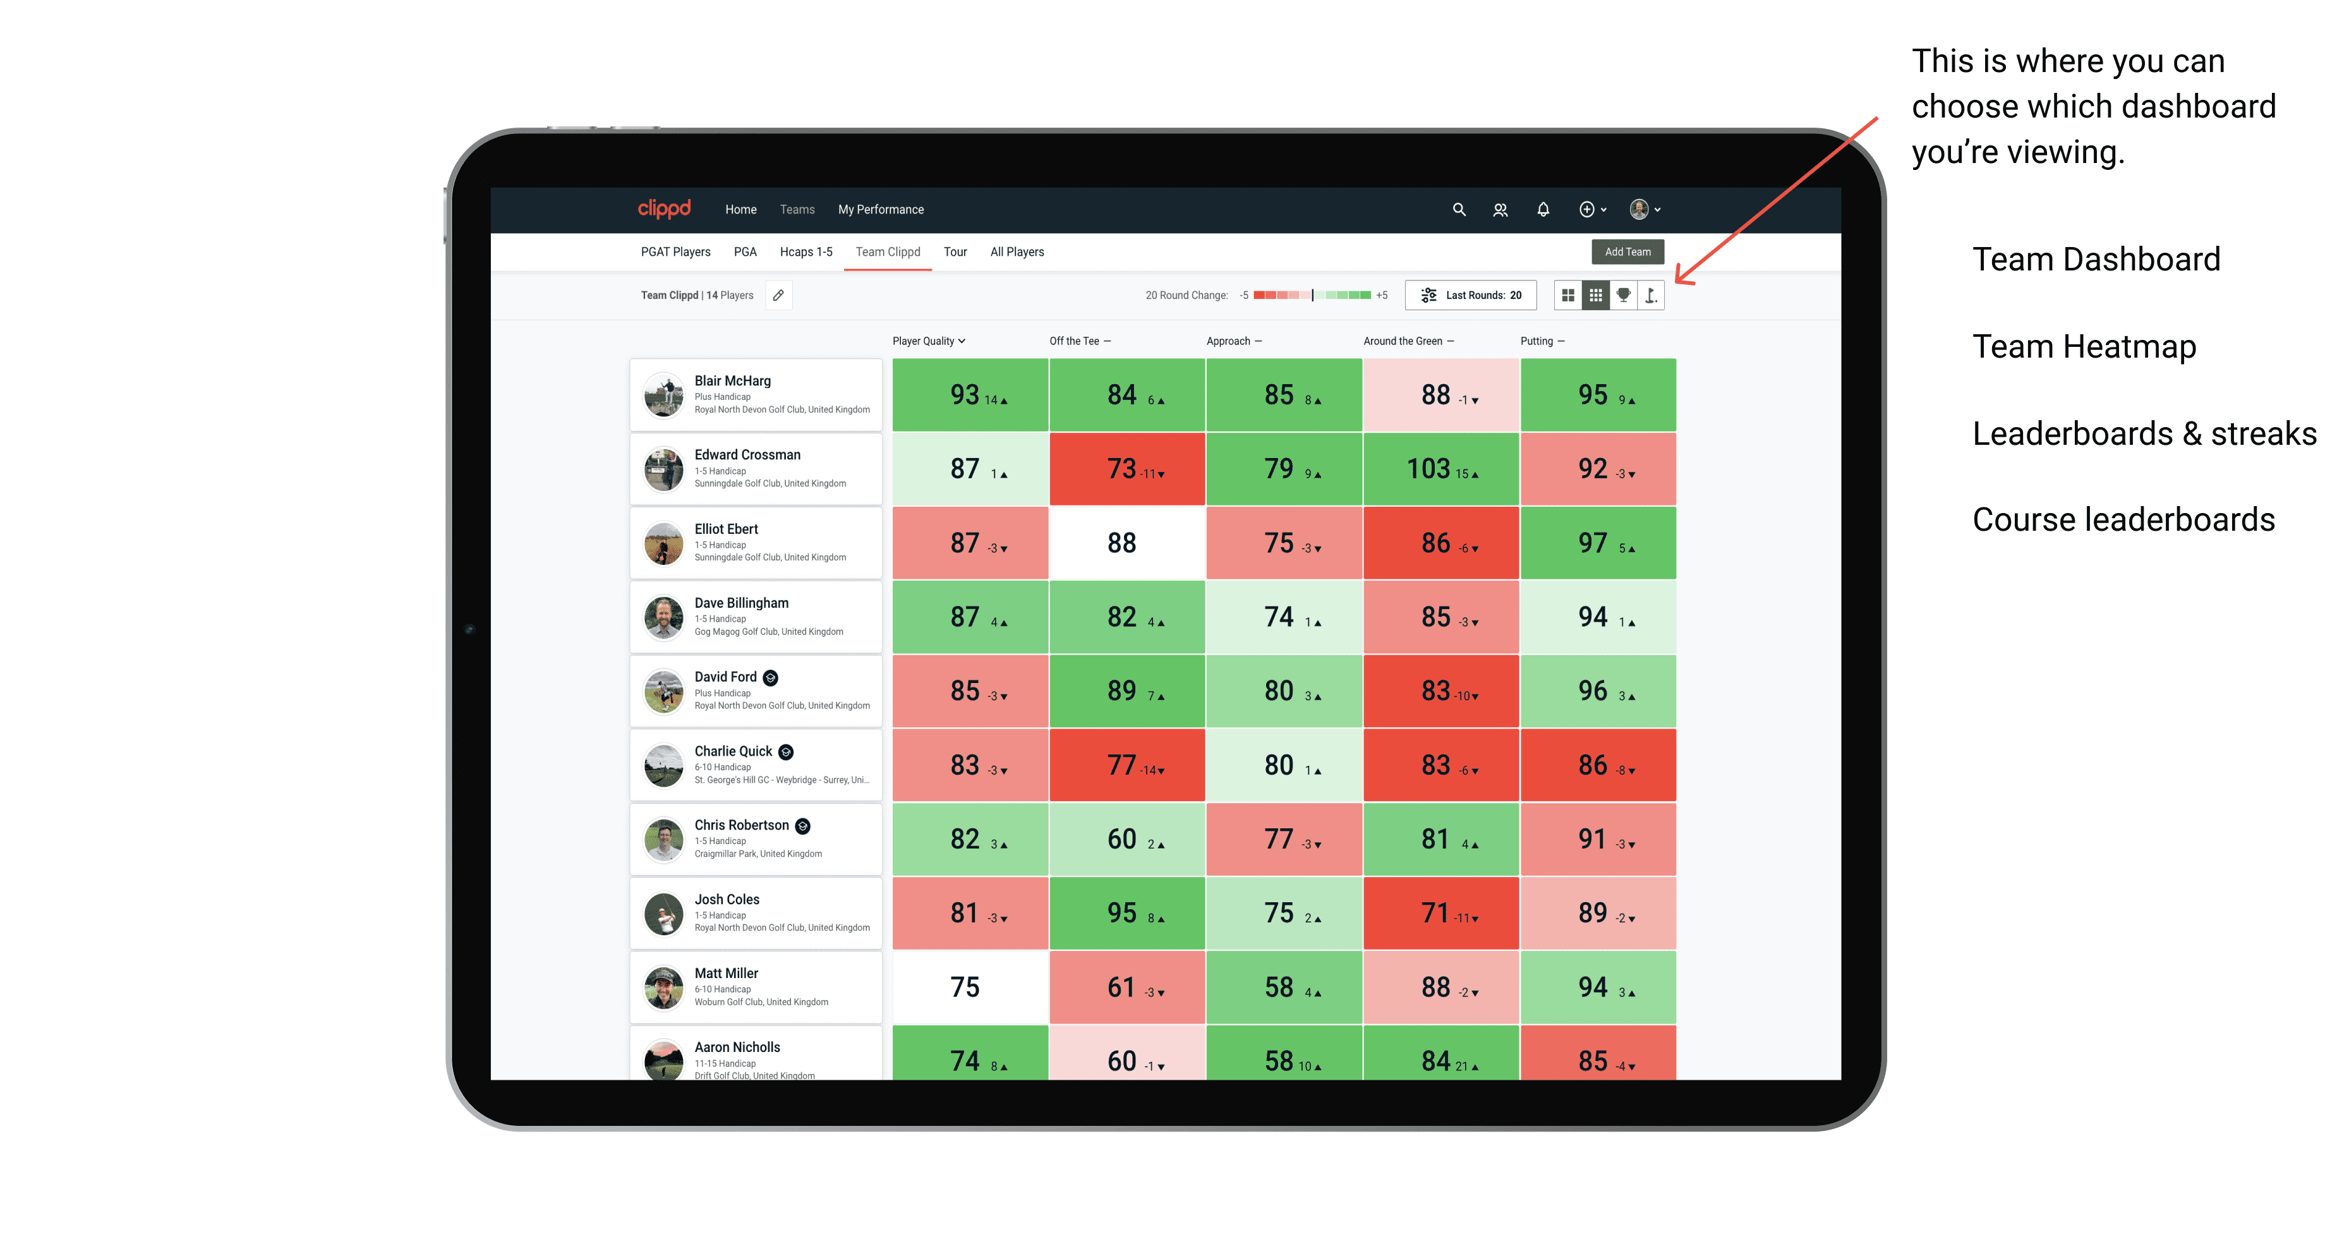Select the My Performance nav menu item
2325x1251 pixels.
(x=881, y=210)
